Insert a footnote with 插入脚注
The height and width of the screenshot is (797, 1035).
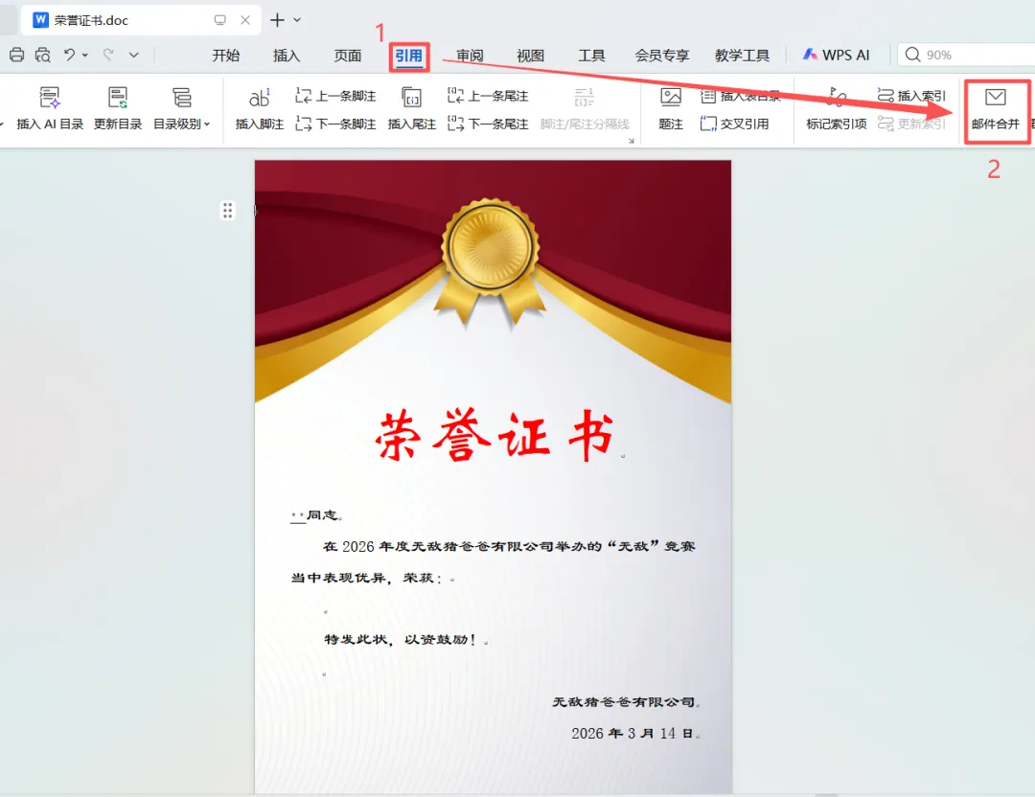pos(260,109)
